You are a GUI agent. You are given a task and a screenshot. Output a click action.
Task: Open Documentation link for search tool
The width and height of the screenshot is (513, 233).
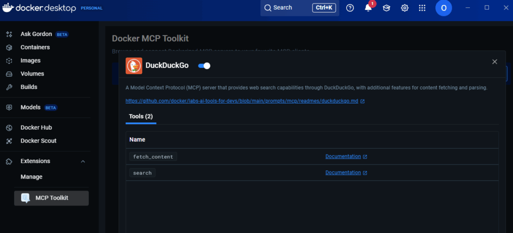point(343,172)
